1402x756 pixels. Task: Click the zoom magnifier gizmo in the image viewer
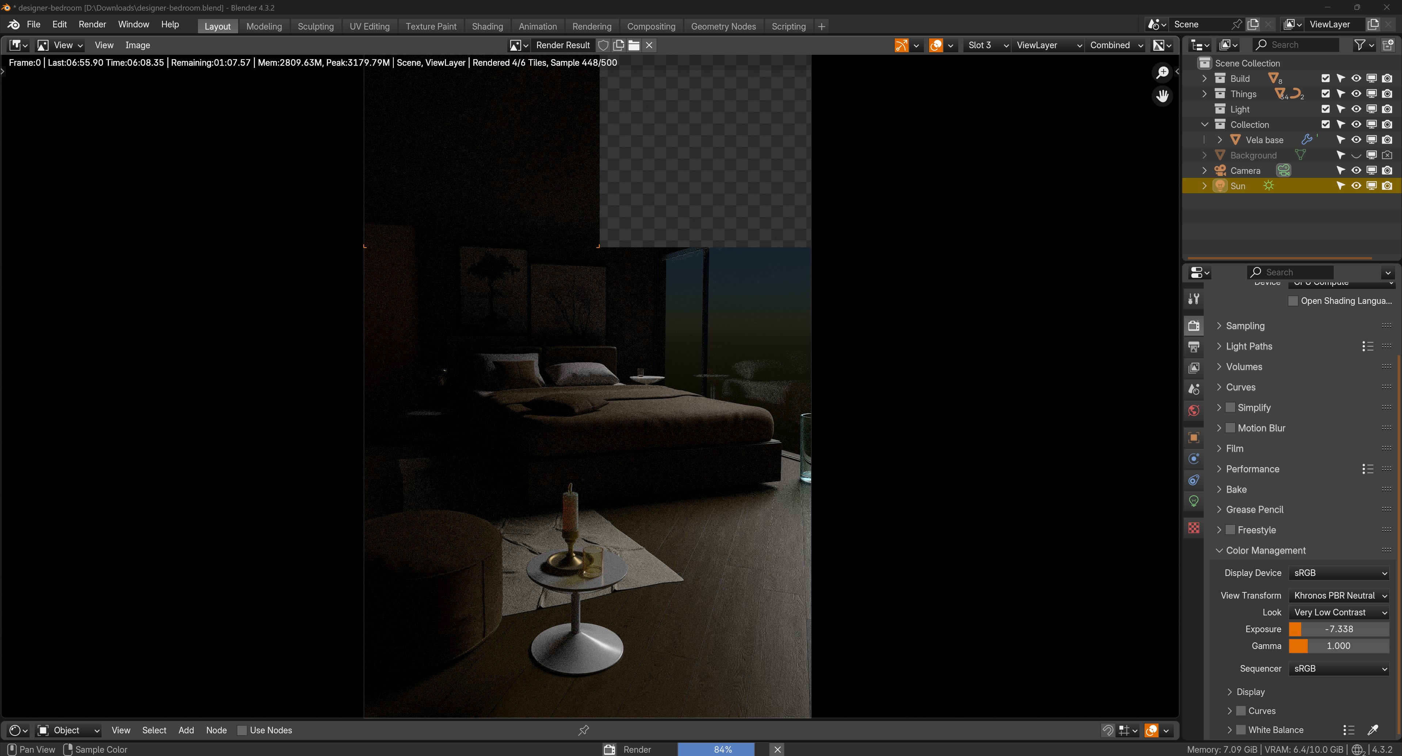1162,72
